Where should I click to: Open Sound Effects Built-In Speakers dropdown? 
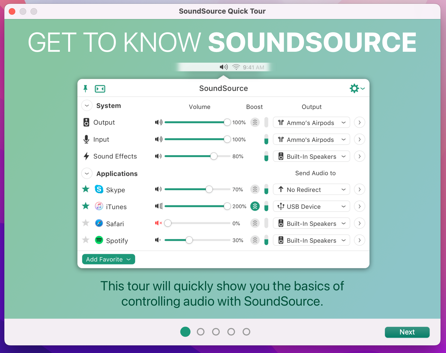pos(311,156)
